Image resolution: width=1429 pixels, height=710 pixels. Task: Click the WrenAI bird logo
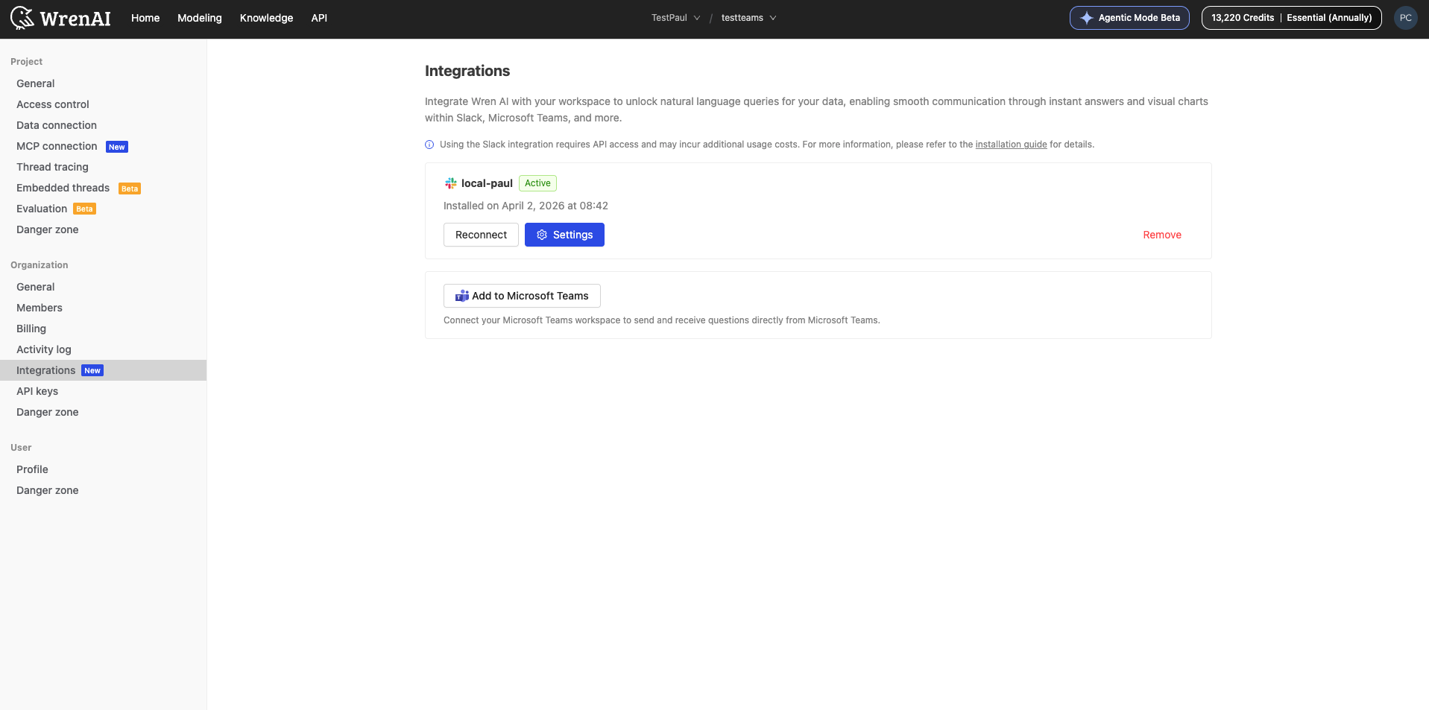(x=22, y=18)
